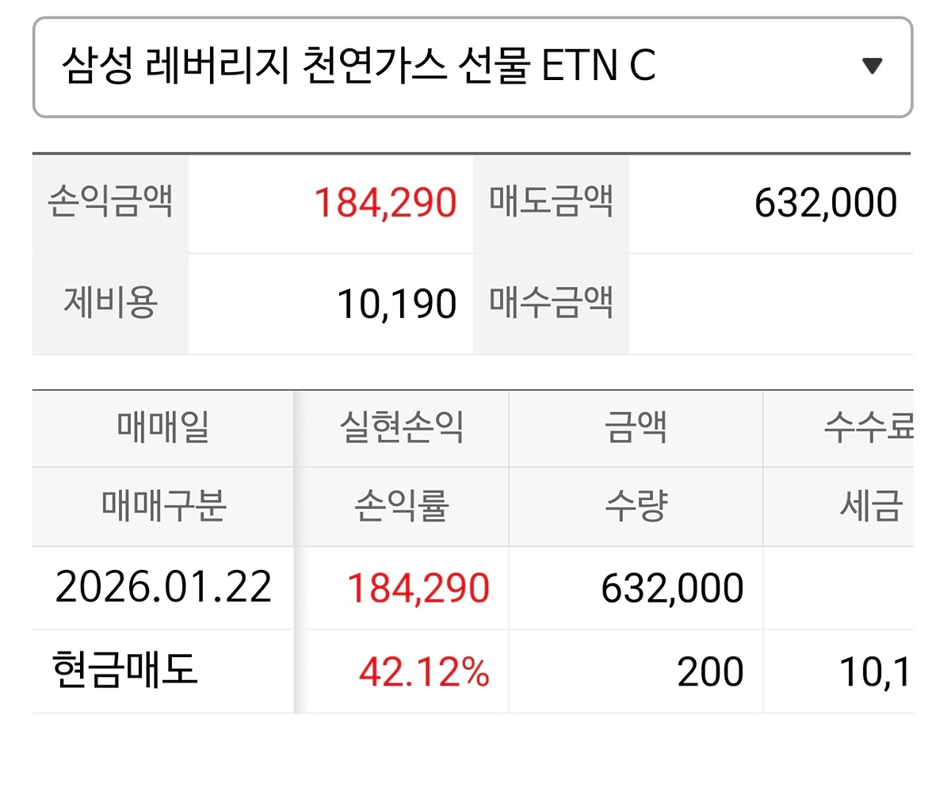Click the 수수료 column header

tap(868, 428)
